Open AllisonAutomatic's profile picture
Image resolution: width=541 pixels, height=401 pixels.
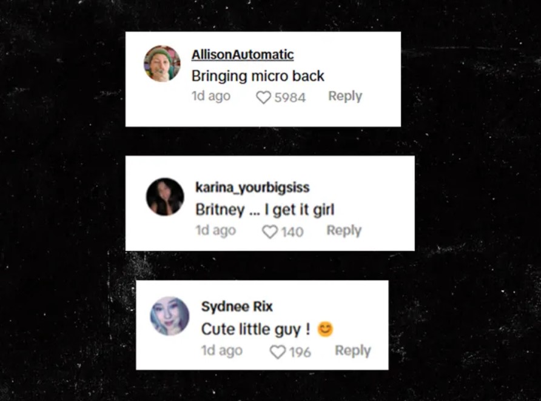162,64
